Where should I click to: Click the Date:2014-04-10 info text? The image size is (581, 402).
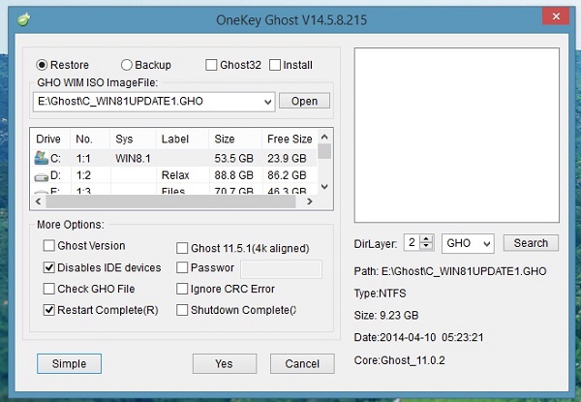click(x=418, y=337)
